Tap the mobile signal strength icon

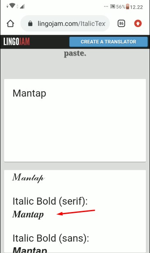(x=22, y=7)
